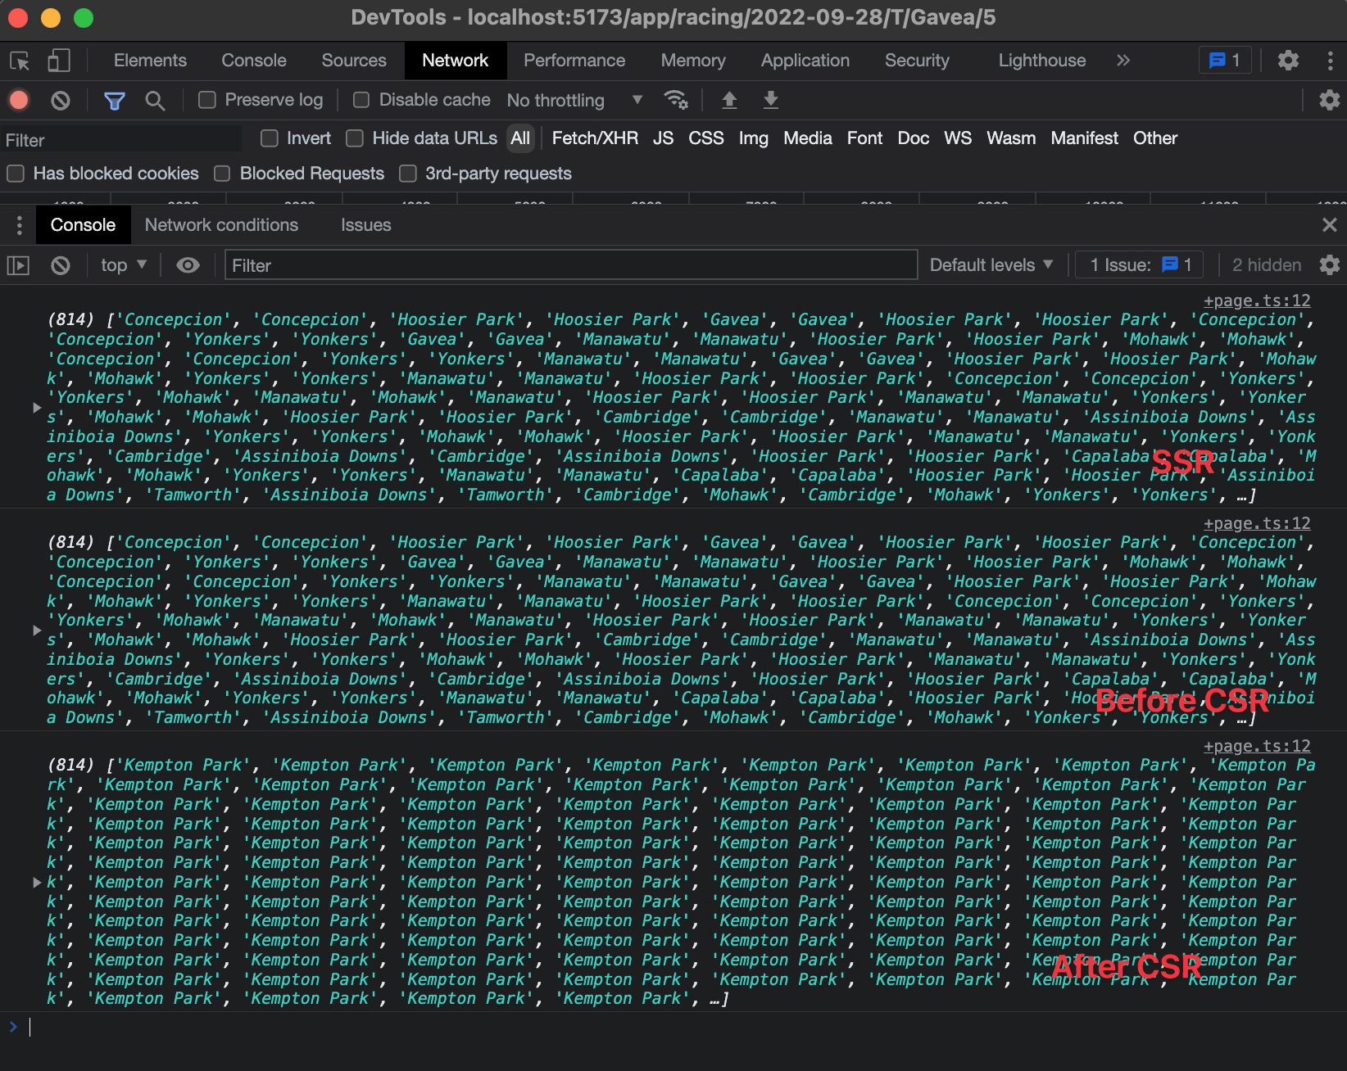Open Network panel settings gear
The height and width of the screenshot is (1071, 1347).
(1329, 100)
